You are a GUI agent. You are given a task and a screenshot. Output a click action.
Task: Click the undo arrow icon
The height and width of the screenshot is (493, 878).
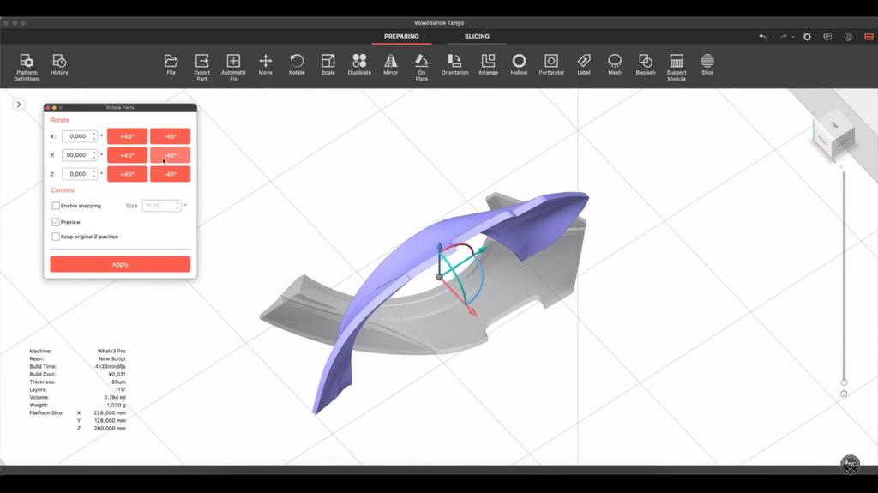[762, 36]
